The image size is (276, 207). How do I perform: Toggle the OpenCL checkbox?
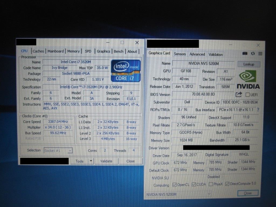(174, 184)
